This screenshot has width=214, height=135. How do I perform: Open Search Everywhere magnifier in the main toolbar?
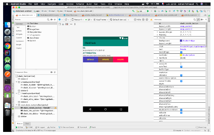(205, 11)
